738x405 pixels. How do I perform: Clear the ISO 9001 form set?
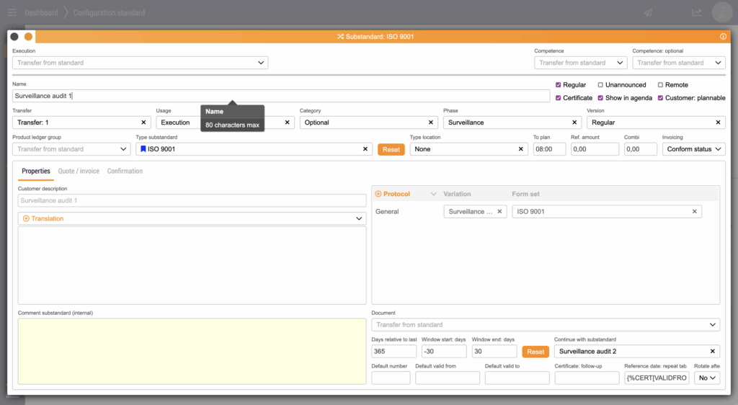(x=695, y=212)
